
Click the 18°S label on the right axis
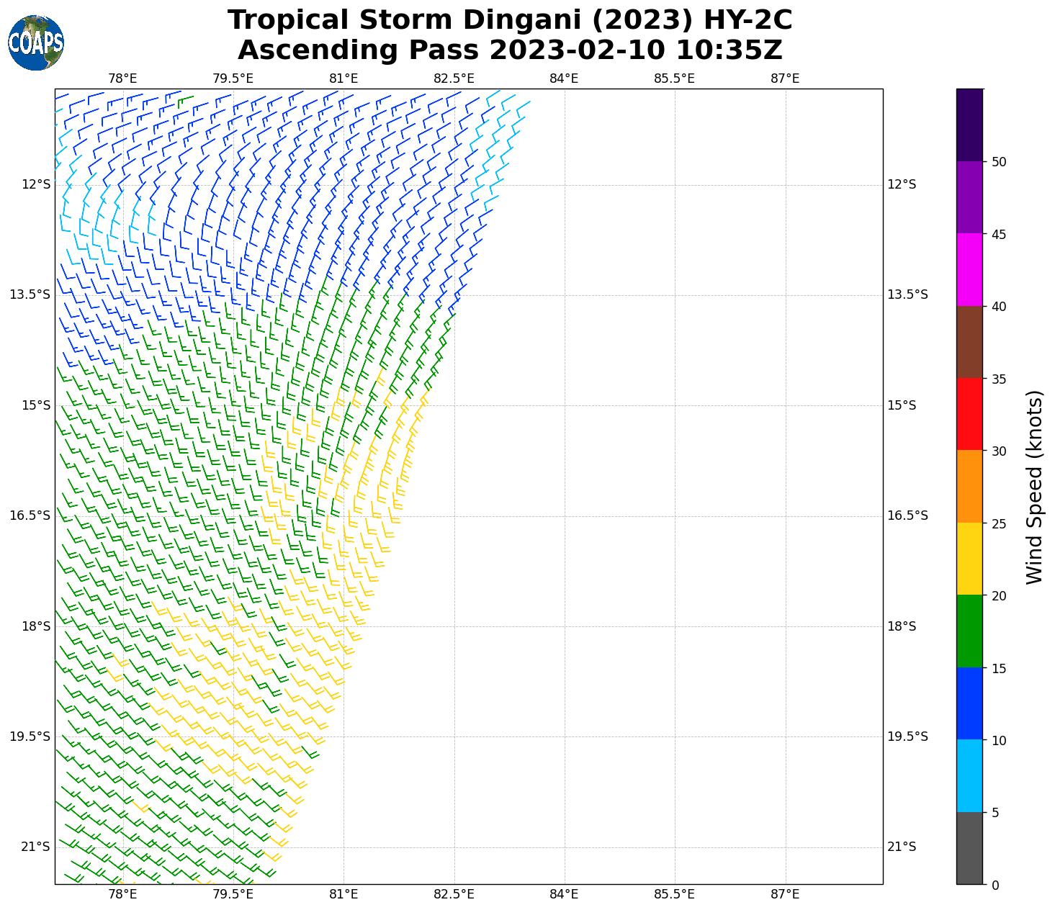tap(901, 626)
